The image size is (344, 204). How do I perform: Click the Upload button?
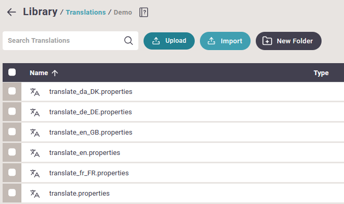(169, 41)
